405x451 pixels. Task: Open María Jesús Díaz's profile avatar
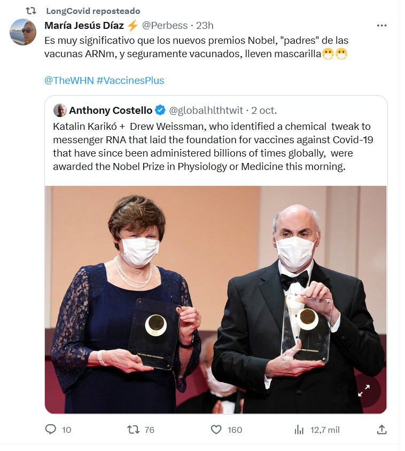23,32
